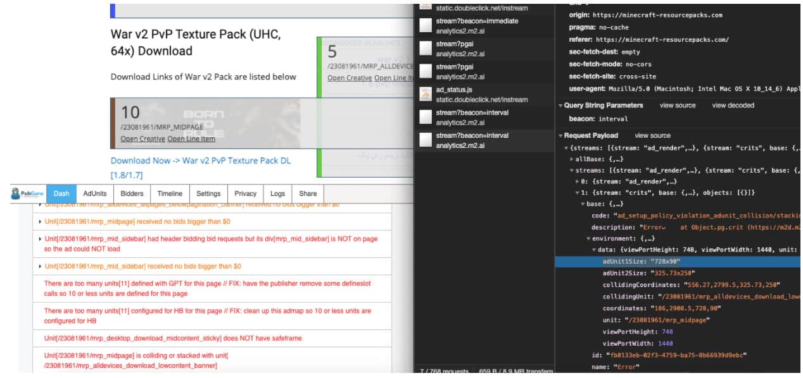Screen dimensions: 803x378
Task: Click the sec-fetch-dest empty header
Action: 678,52
